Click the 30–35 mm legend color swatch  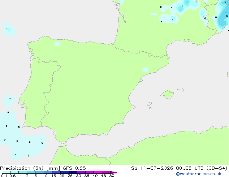[81, 172]
